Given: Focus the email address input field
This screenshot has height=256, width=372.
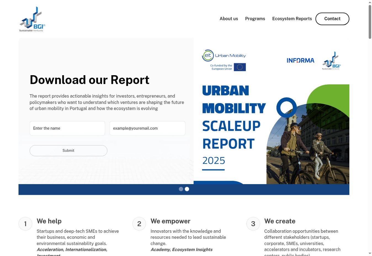Looking at the screenshot, I should coord(147,128).
